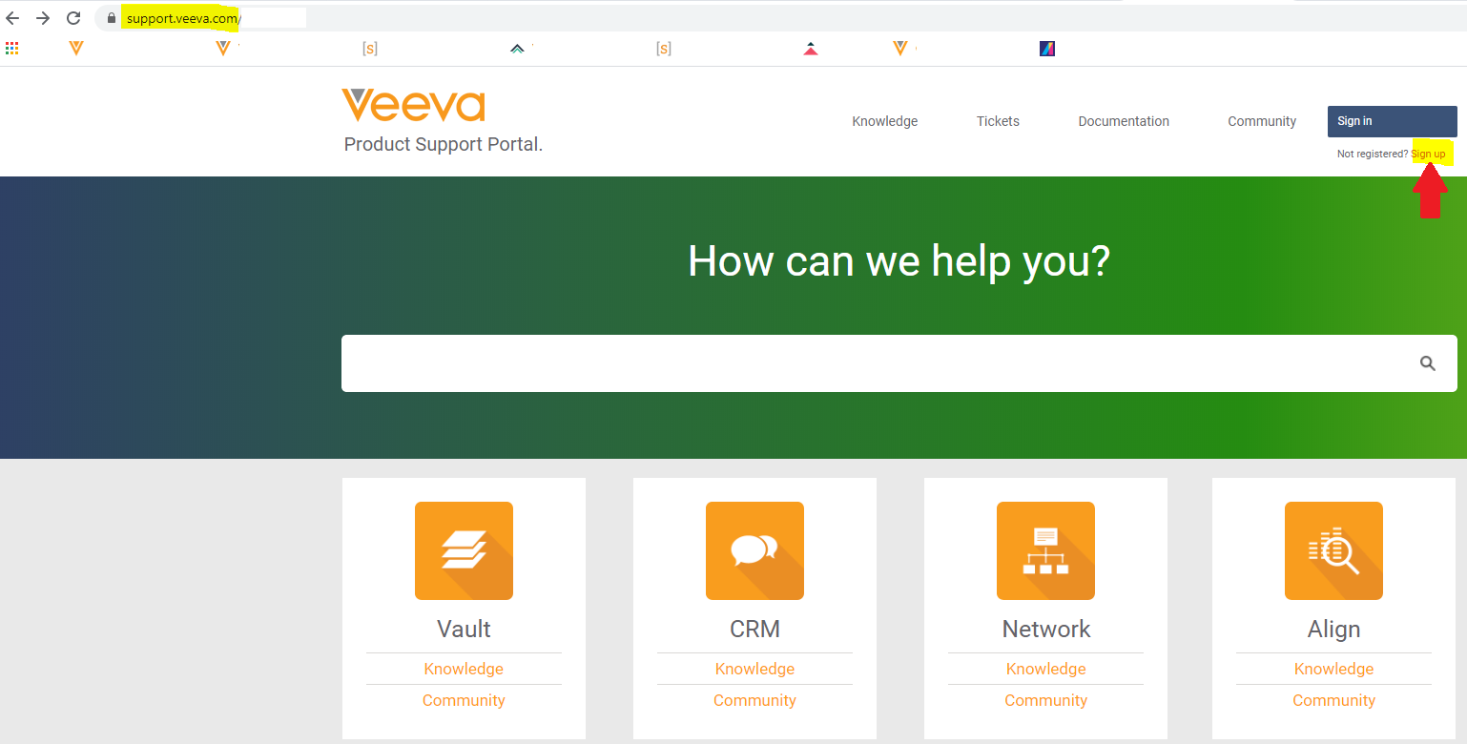Open the Chrome apps grid shortcut
Viewport: 1467px width, 744px height.
(12, 49)
